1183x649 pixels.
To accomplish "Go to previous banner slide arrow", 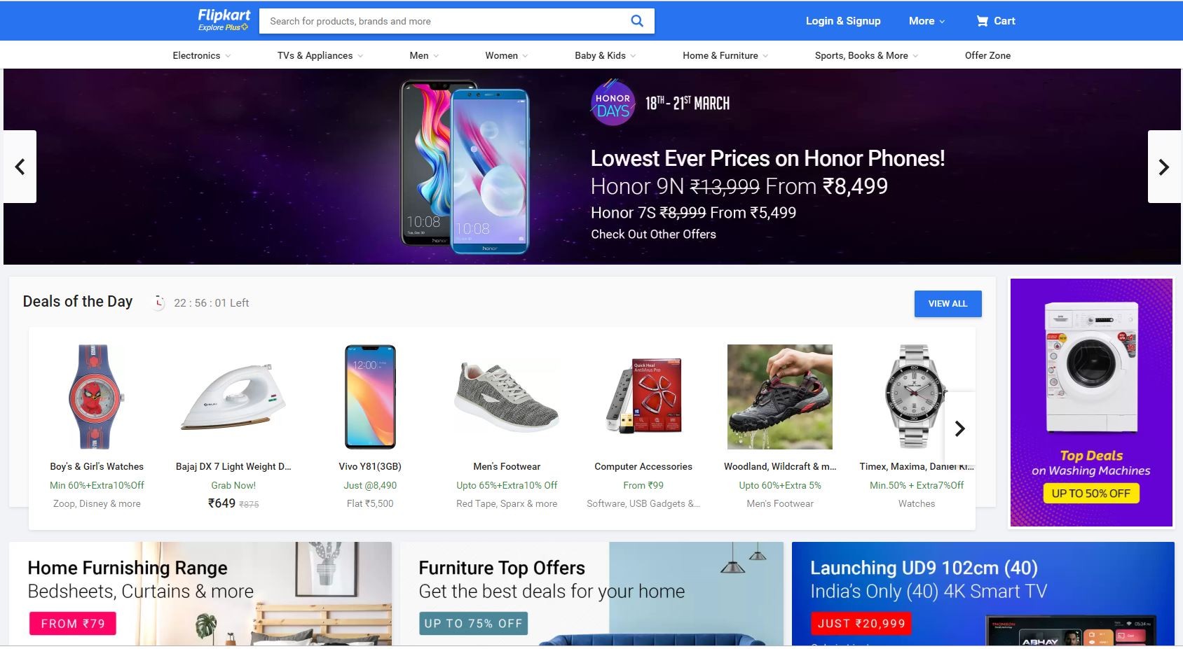I will point(20,167).
